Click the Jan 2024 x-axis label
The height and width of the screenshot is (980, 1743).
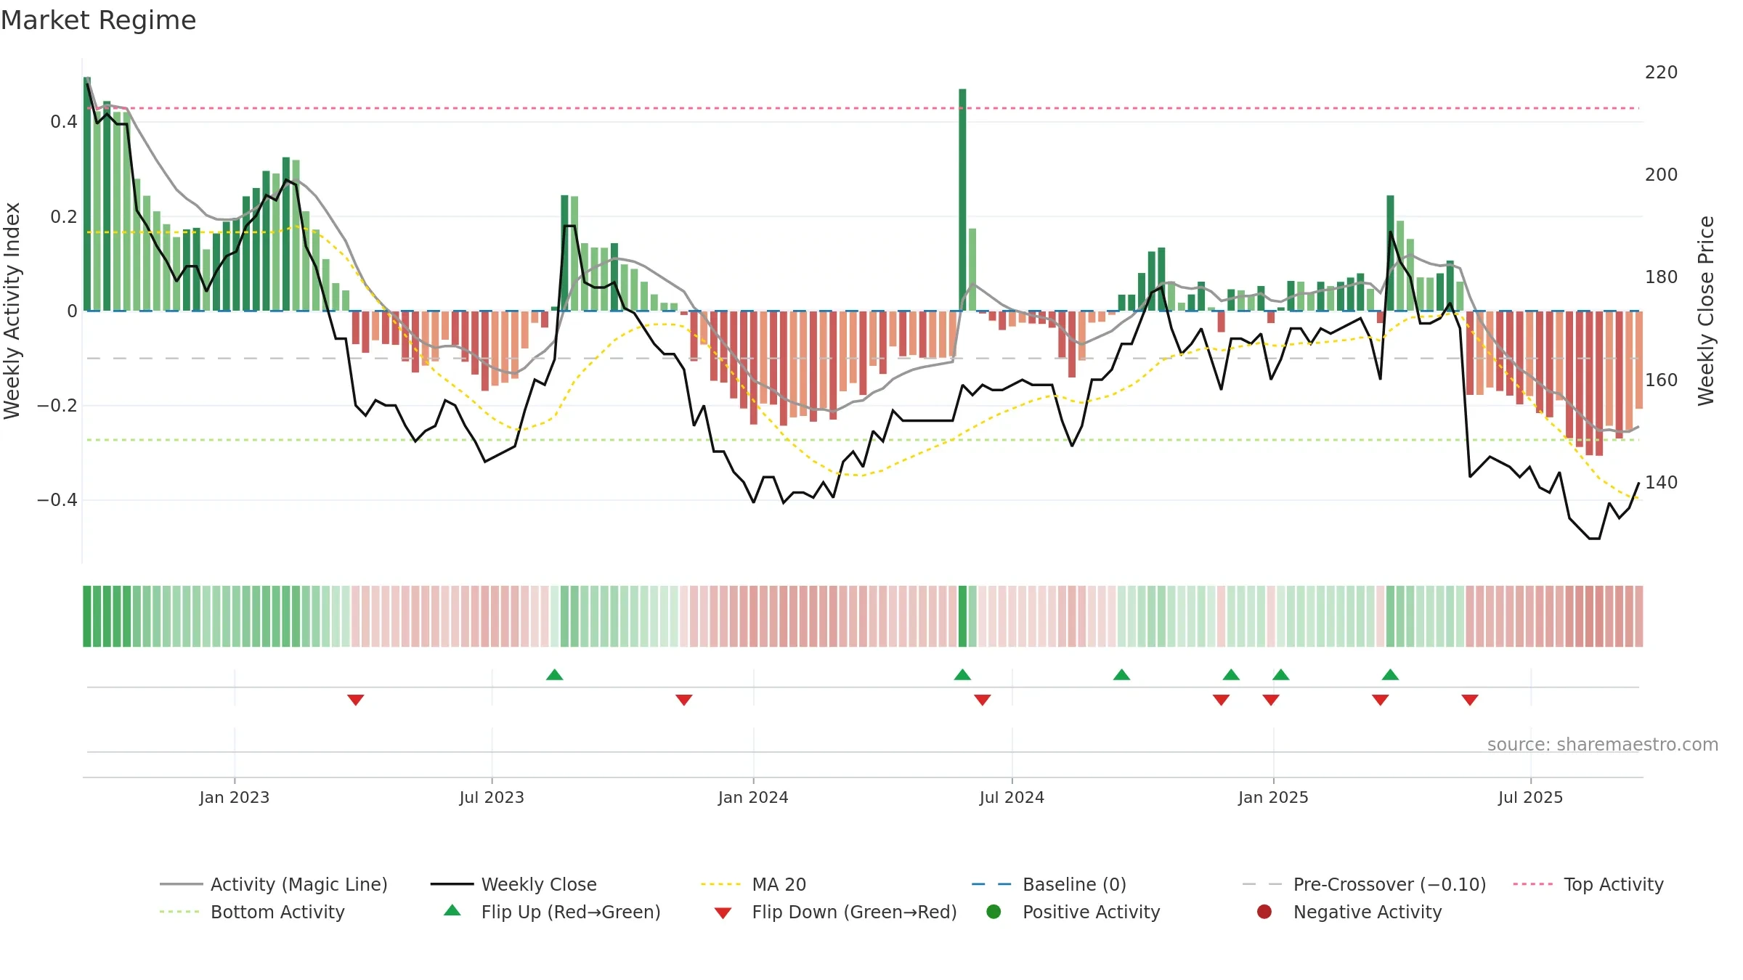click(753, 797)
